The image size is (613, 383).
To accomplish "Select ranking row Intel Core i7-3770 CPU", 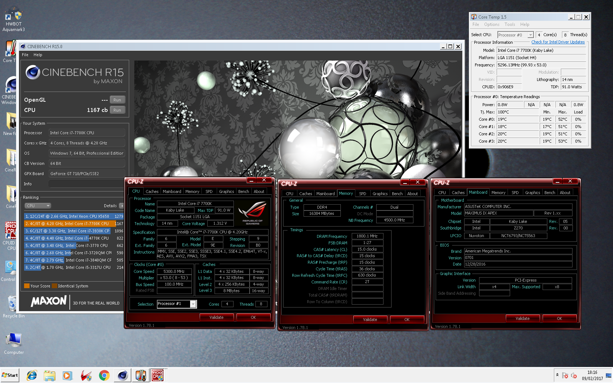I will [x=74, y=245].
